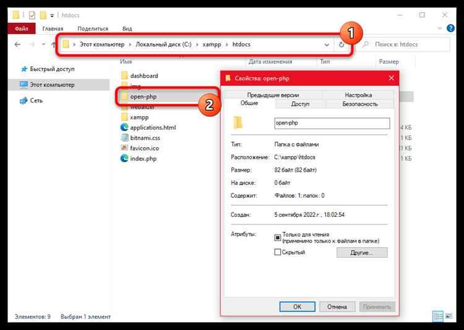This screenshot has width=464, height=330.
Task: Click '5 сентября 2022 г., 18:02:54' value
Action: pos(309,214)
